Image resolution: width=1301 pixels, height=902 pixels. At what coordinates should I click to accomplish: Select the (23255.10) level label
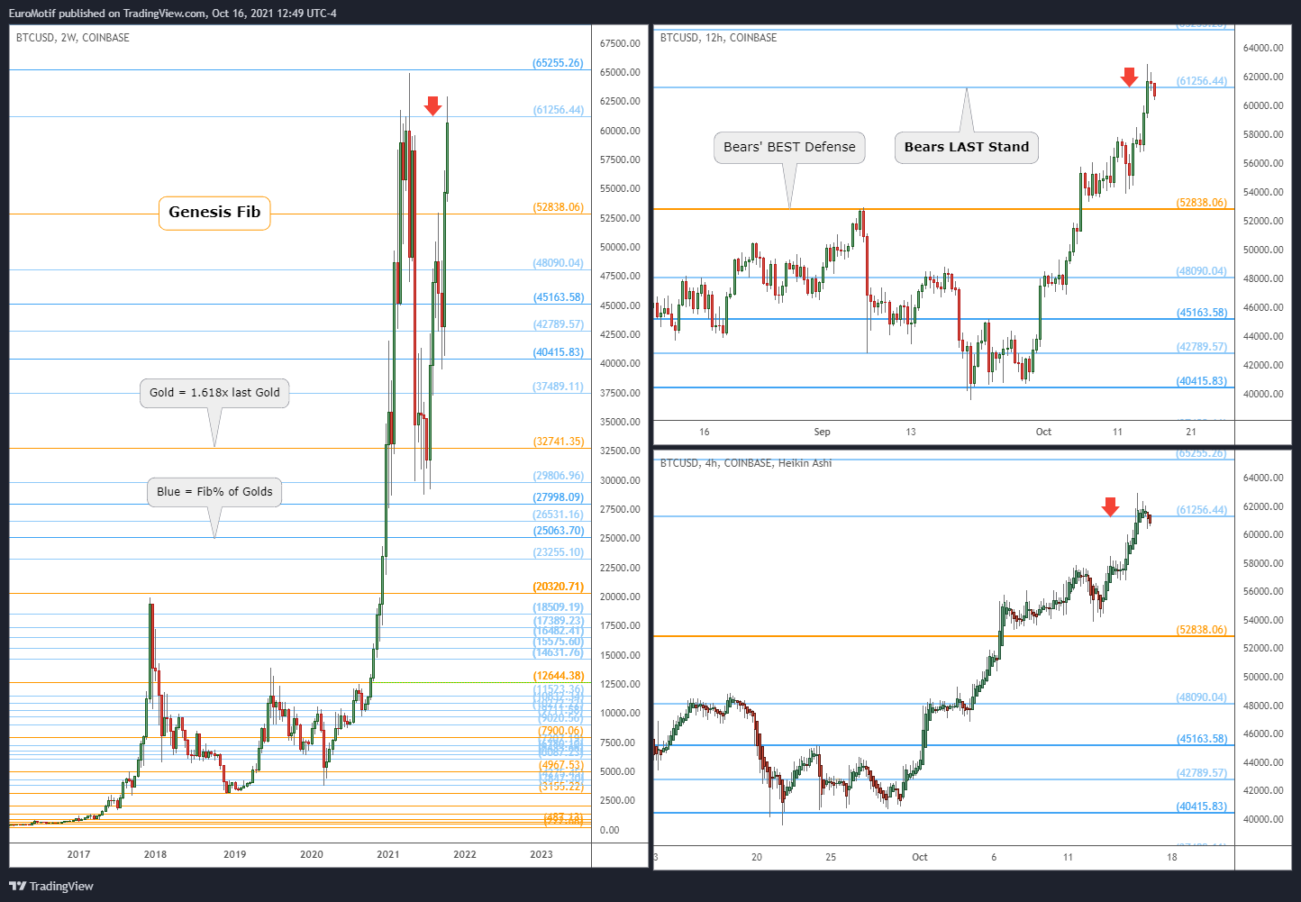click(x=559, y=552)
